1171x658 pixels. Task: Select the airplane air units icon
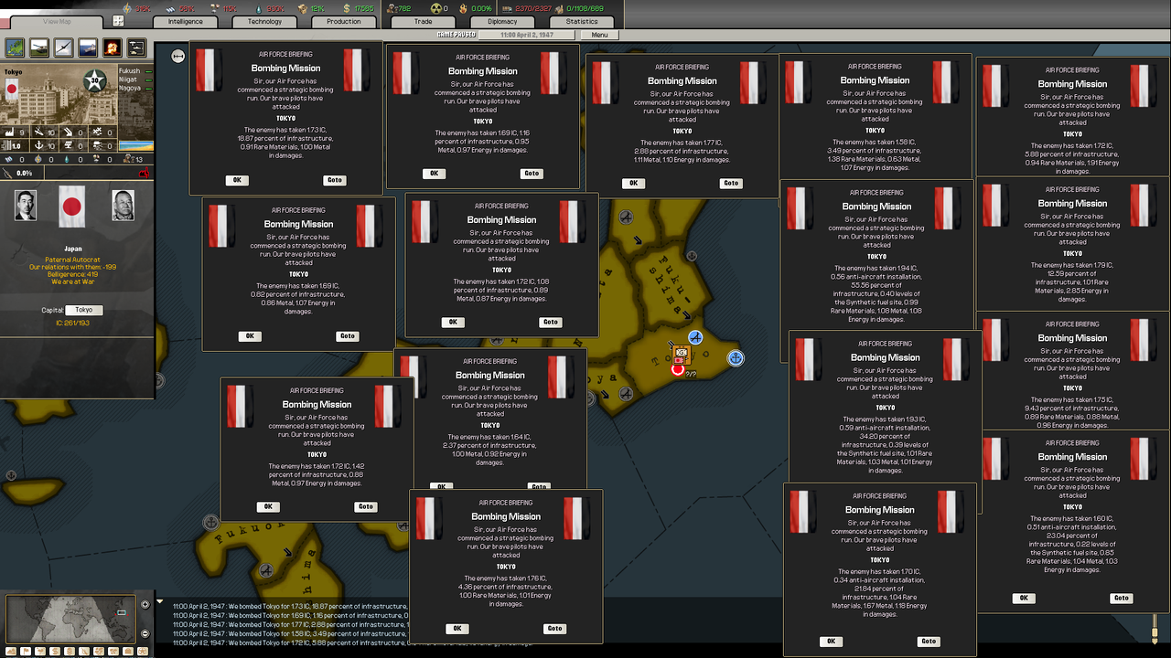click(63, 48)
